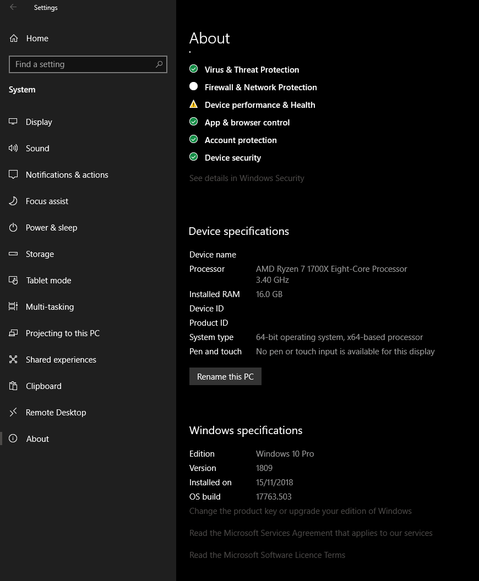Screen dimensions: 479x581
Task: Click the Display monitor icon
Action: (x=13, y=122)
